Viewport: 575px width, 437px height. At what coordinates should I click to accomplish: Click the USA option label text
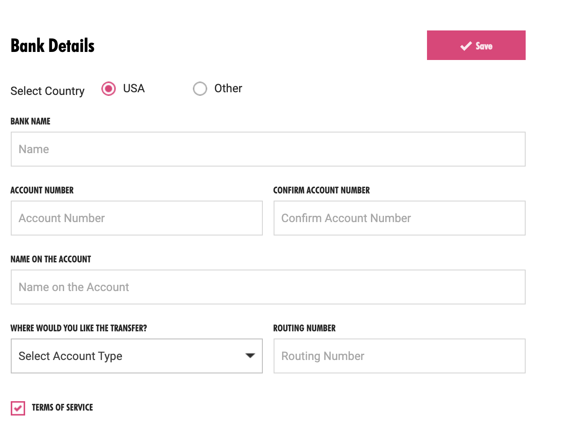point(134,89)
